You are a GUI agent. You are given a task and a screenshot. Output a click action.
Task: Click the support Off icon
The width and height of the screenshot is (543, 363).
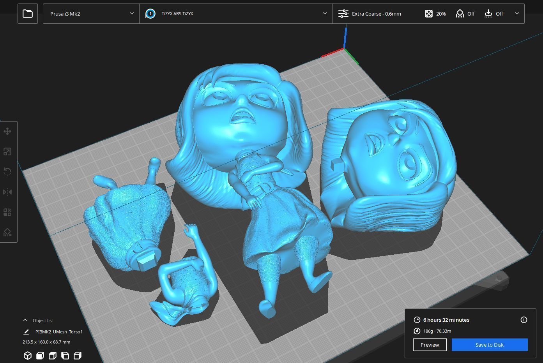[x=460, y=14]
